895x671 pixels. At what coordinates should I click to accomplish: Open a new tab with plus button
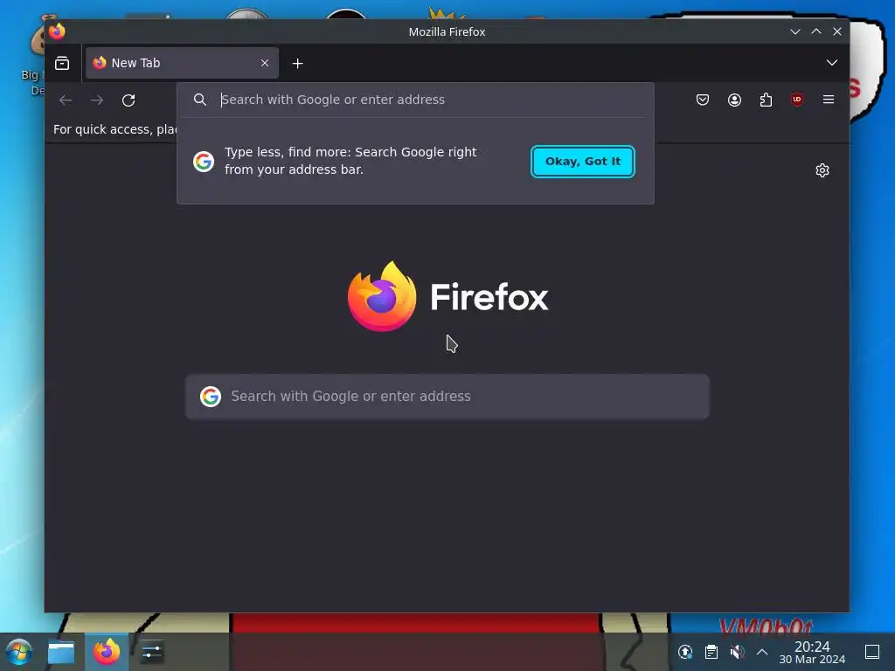pos(297,63)
